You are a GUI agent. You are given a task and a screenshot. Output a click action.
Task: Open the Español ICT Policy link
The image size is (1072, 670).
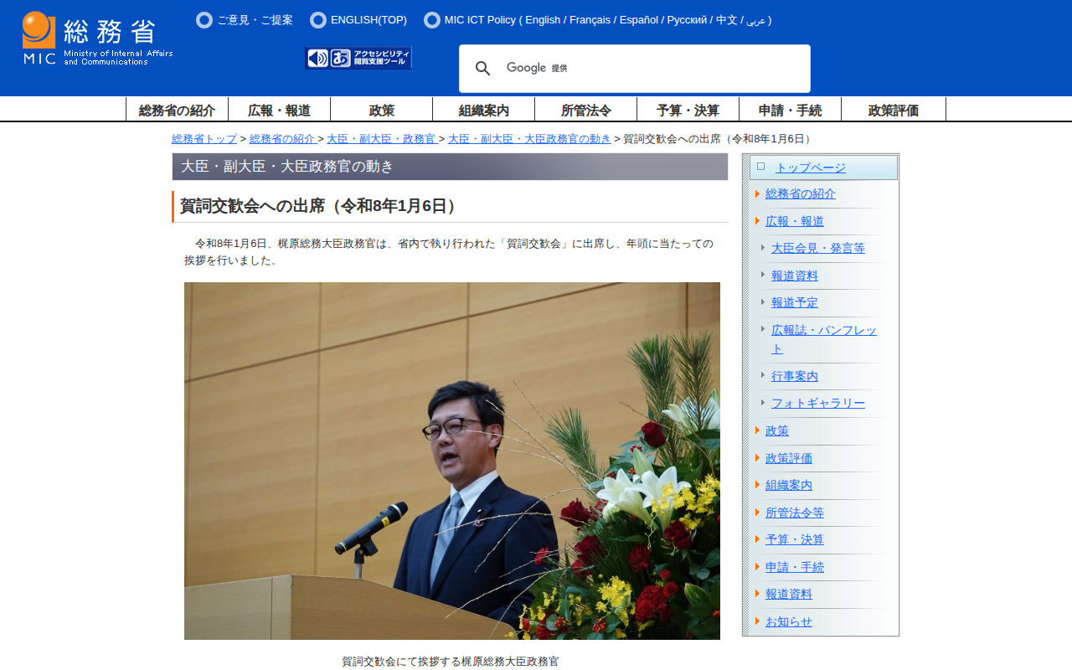tap(639, 20)
